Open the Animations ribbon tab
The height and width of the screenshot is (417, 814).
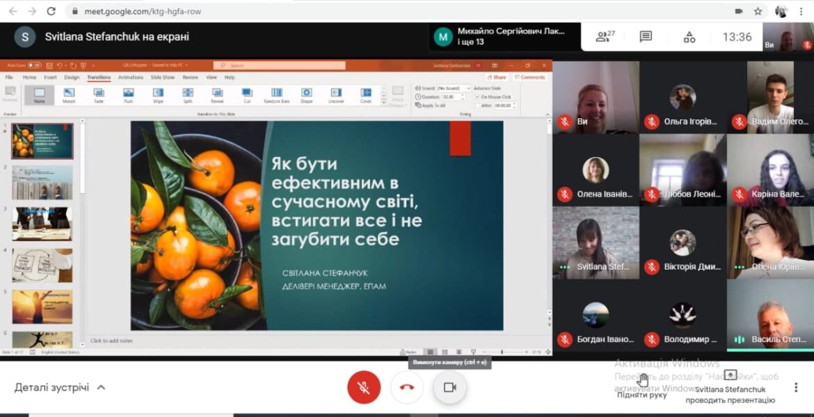tap(130, 77)
